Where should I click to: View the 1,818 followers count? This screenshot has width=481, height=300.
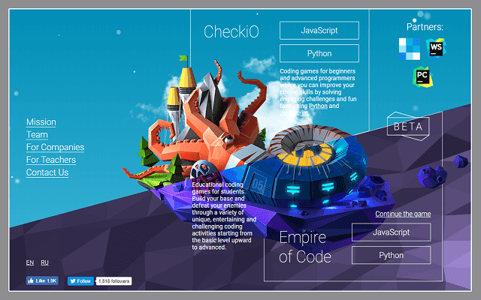(113, 281)
